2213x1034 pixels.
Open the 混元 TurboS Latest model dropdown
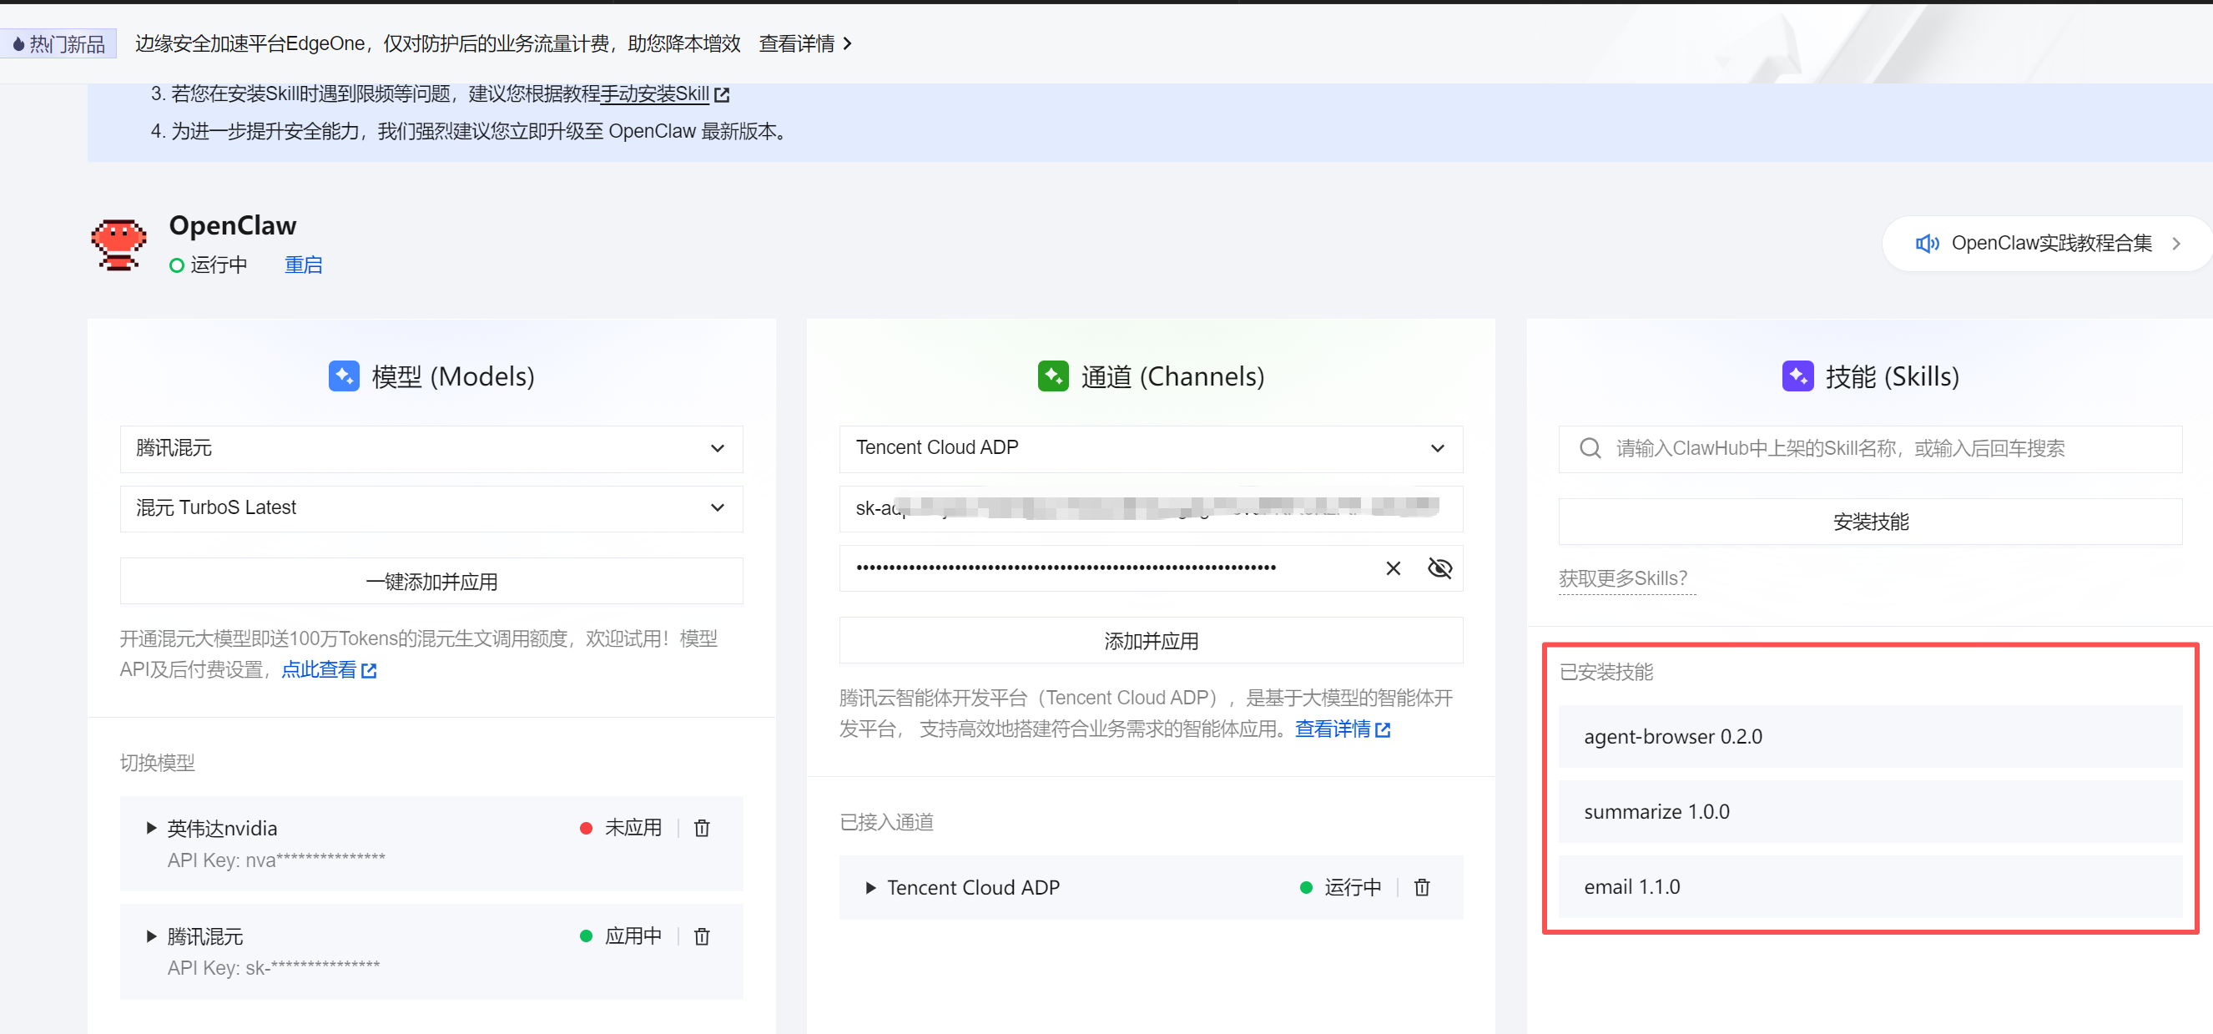point(431,508)
